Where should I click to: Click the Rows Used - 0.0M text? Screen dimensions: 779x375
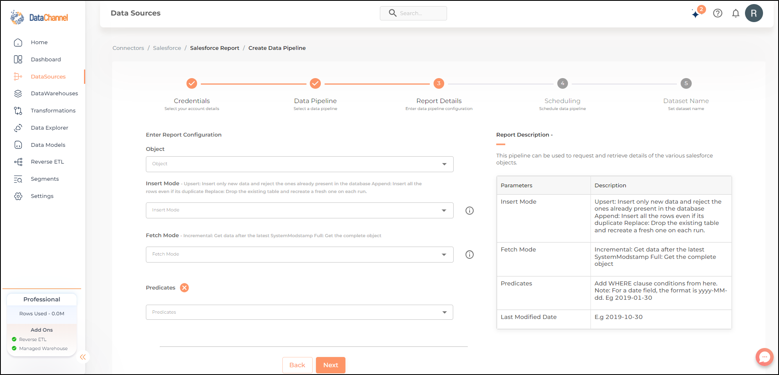point(42,314)
